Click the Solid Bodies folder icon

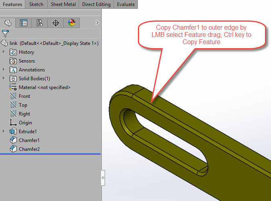pos(13,79)
